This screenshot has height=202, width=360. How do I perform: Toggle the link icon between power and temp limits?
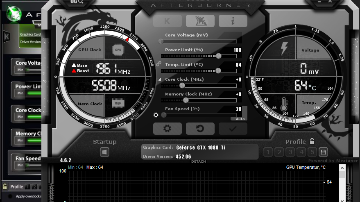tap(158, 64)
